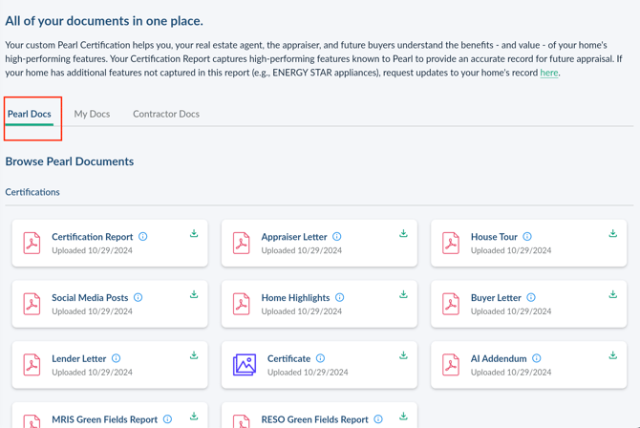Click the 'here' request updates link
The width and height of the screenshot is (640, 428).
pos(548,73)
